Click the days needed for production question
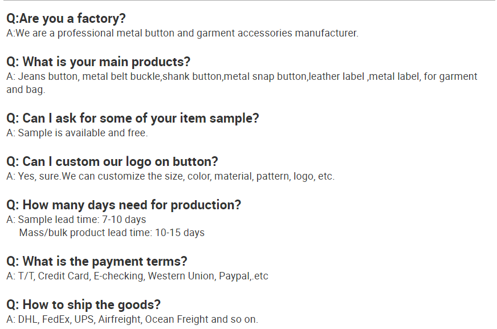 124,205
